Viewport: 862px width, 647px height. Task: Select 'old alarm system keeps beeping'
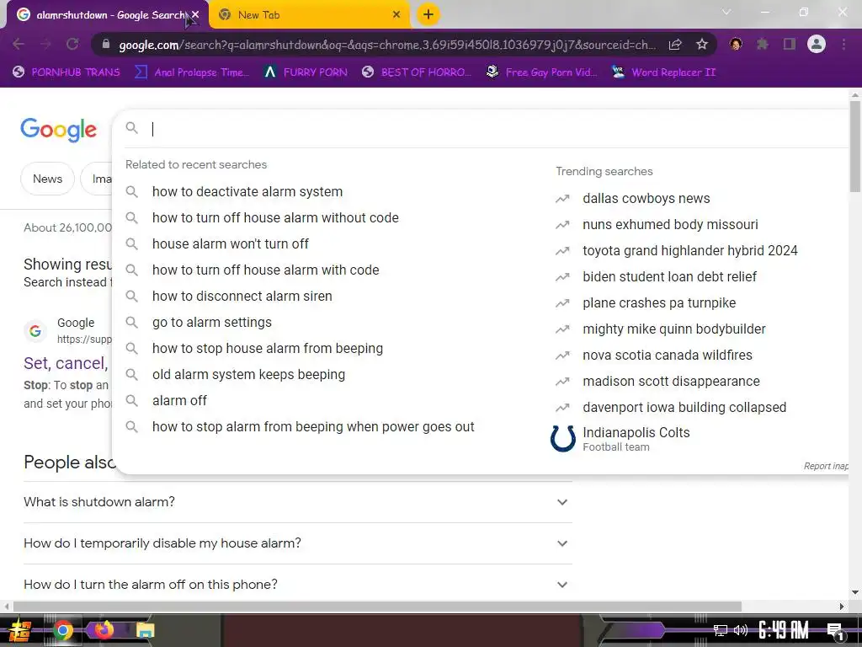click(248, 375)
